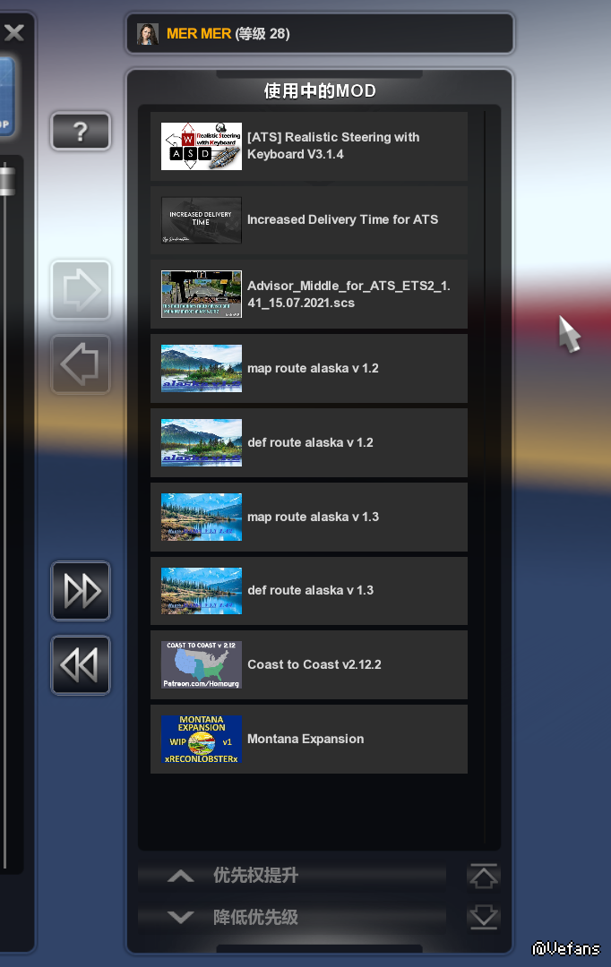The height and width of the screenshot is (967, 611).
Task: Select the Advisor_Middle_for_ATS_ETS2 mod entry
Action: point(308,295)
